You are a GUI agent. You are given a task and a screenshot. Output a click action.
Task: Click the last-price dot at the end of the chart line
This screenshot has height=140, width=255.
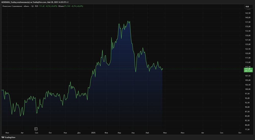(162, 69)
